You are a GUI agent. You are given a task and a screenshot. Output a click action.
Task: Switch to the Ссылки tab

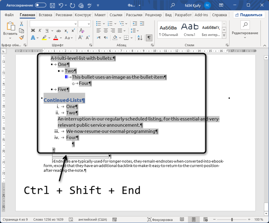[x=116, y=15]
